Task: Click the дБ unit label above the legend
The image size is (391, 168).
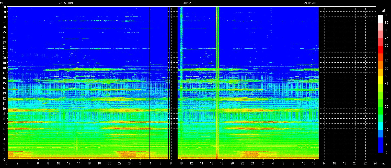Action: pos(384,11)
